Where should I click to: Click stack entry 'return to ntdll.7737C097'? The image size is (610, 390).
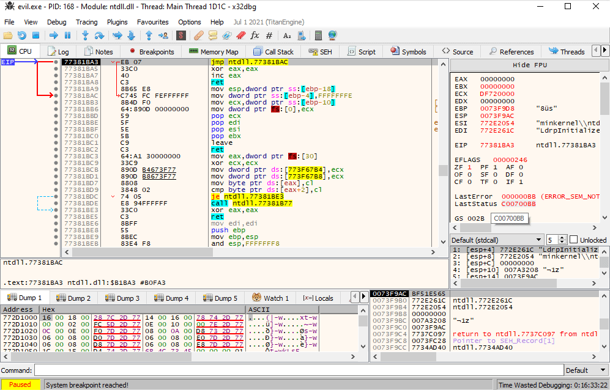tap(524, 334)
